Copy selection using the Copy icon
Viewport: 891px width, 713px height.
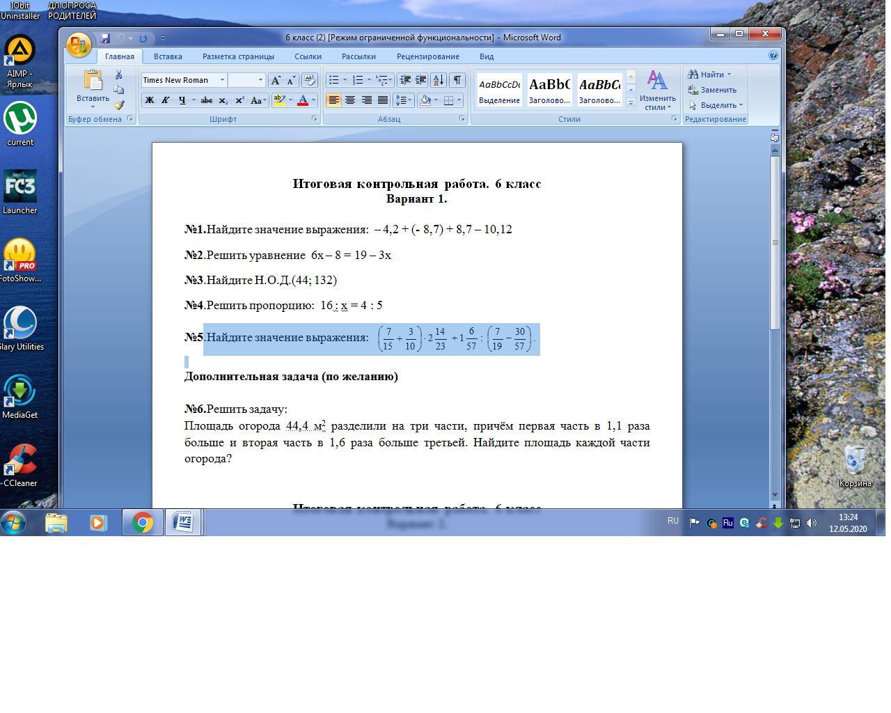coord(119,90)
